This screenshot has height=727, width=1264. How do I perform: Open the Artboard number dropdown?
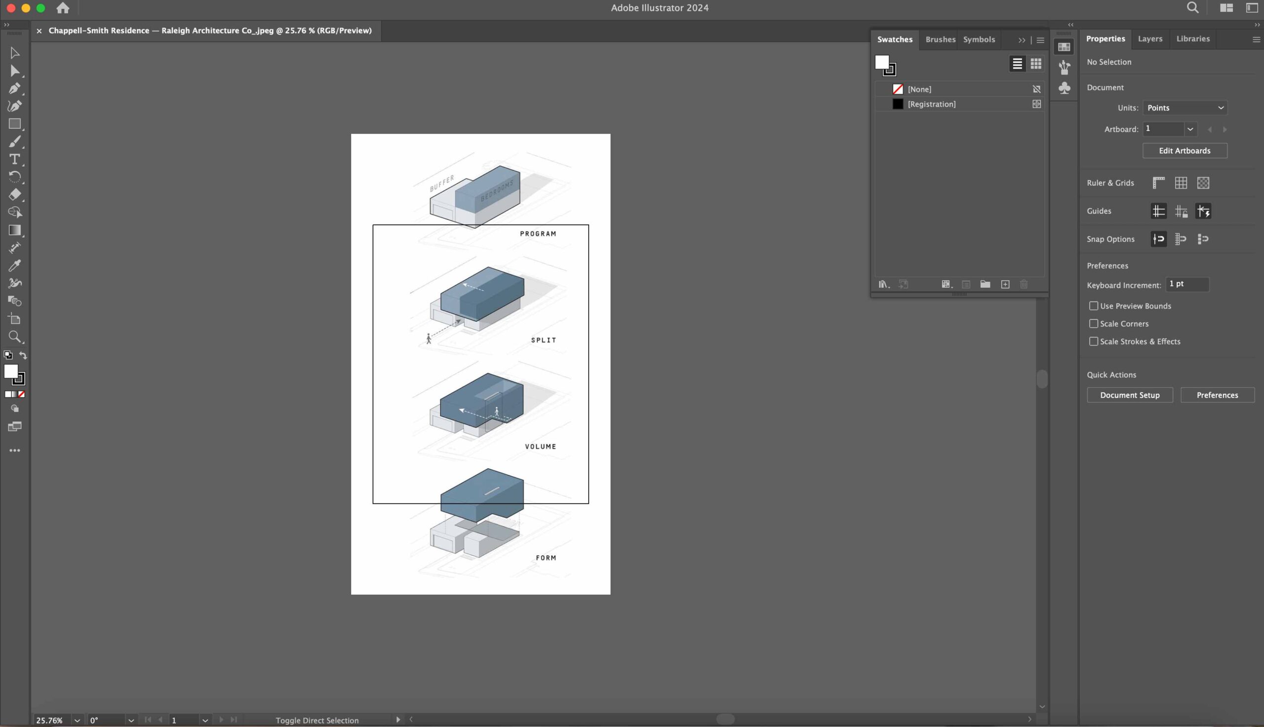[x=1190, y=129]
